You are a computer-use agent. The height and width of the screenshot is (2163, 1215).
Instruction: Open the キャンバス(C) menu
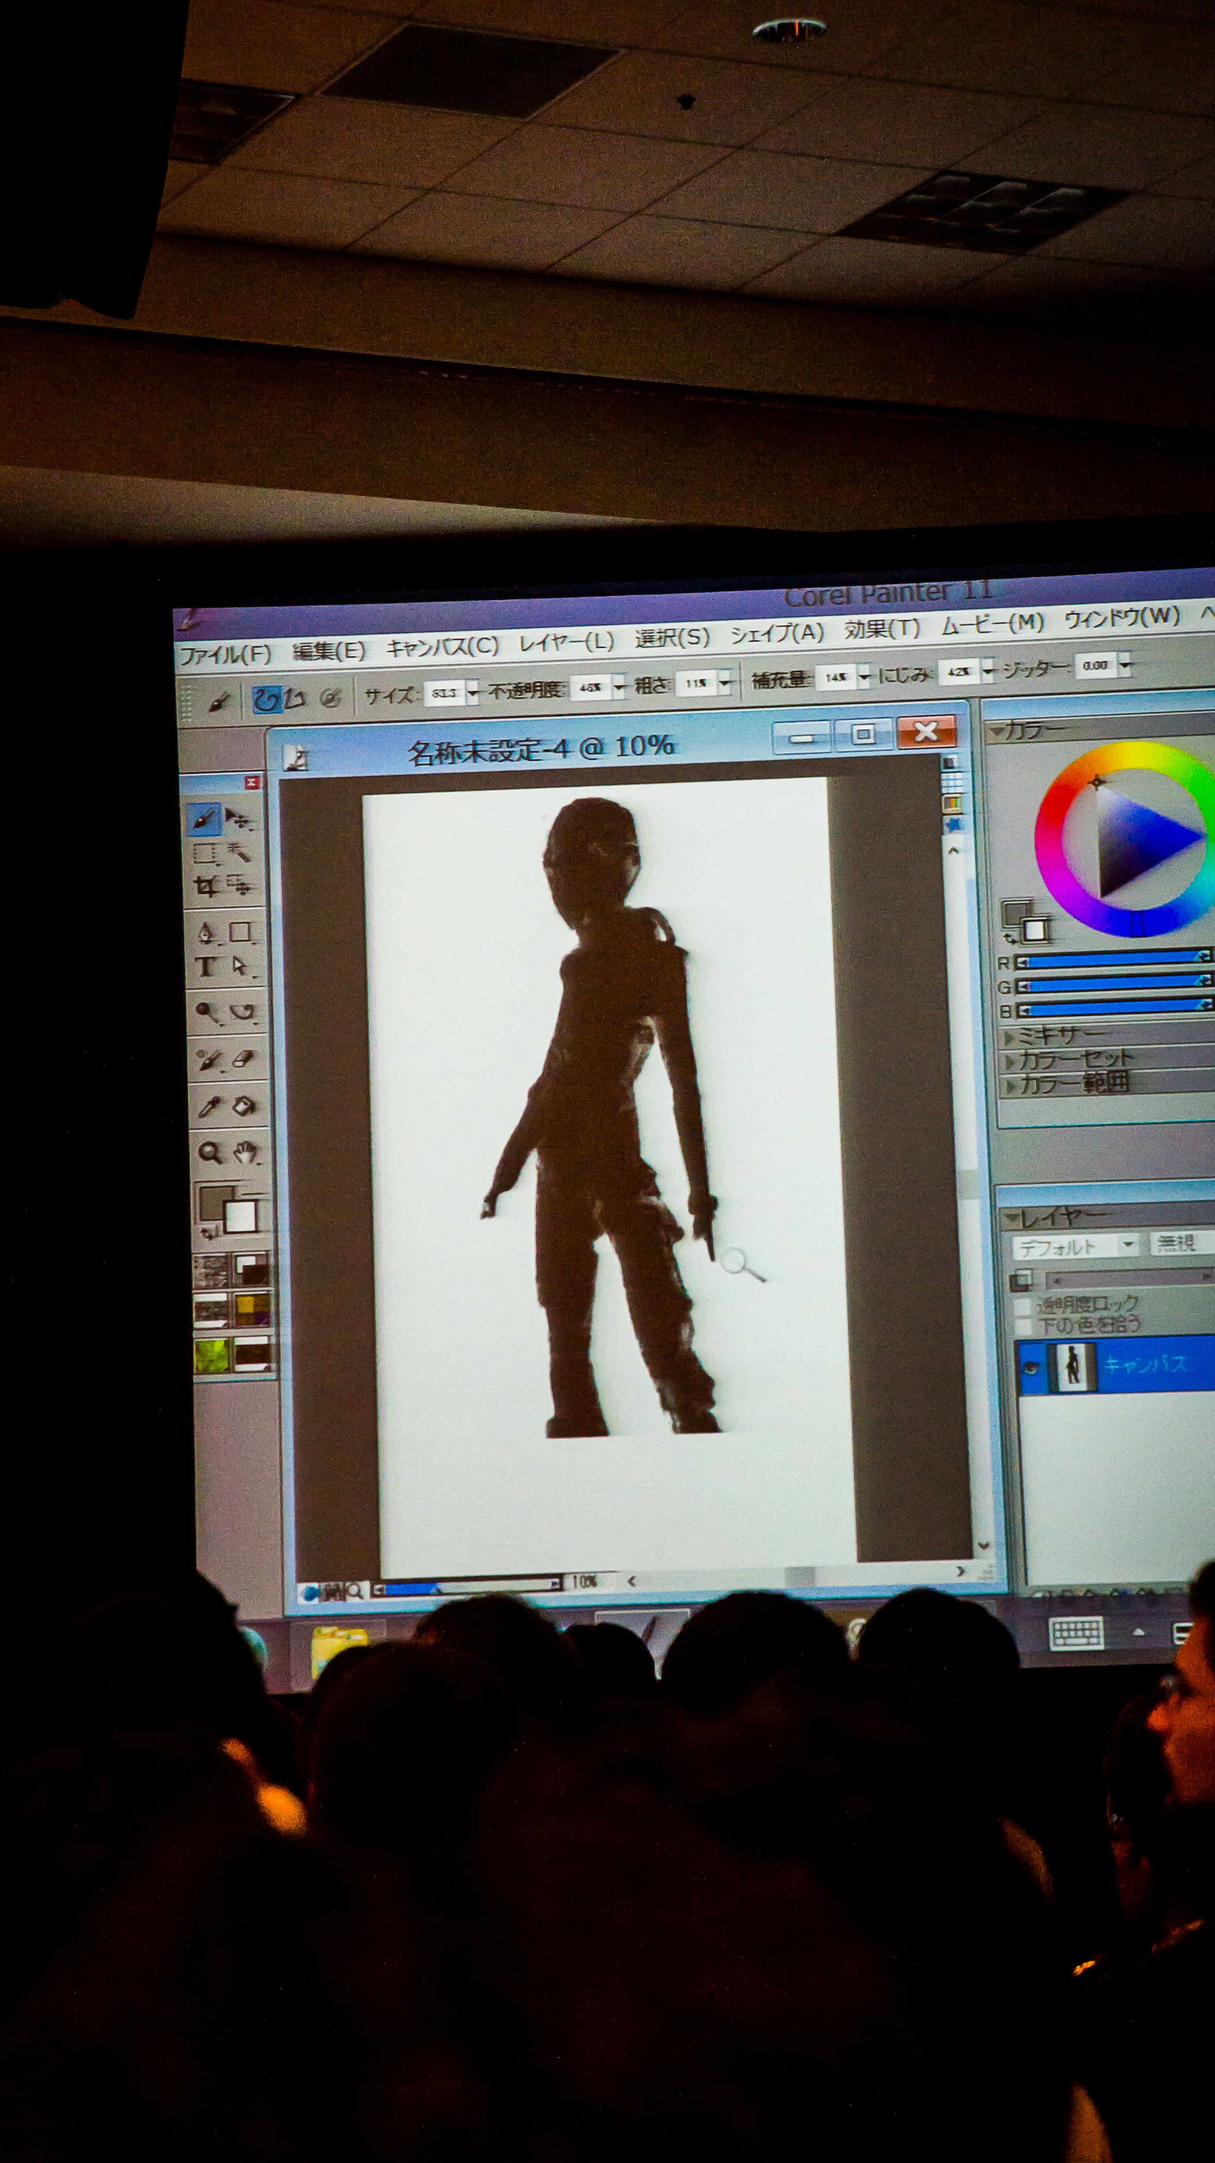coord(442,646)
